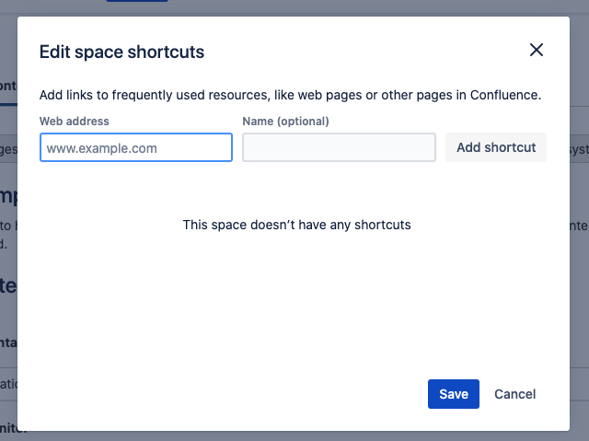Screen dimensions: 589x441
Task: Cancel editing space shortcuts
Action: (514, 394)
